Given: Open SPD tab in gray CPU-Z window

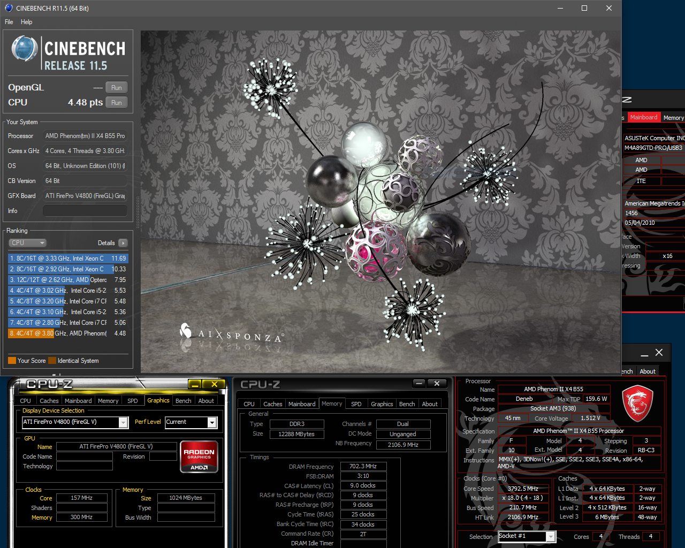Looking at the screenshot, I should pyautogui.click(x=356, y=404).
